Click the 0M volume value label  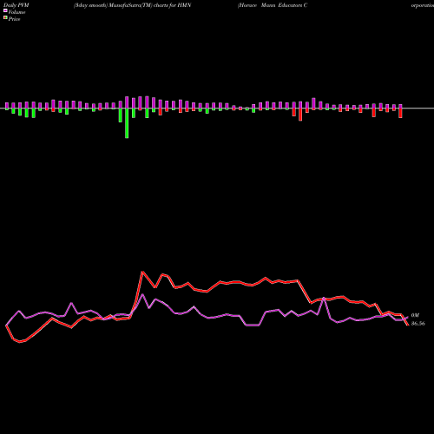[415, 315]
